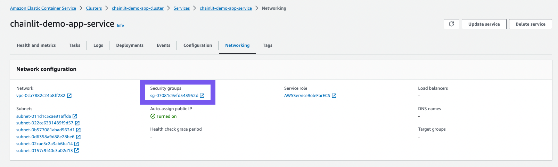The height and width of the screenshot is (167, 558).
Task: Open security group sg-07081c9efd543952d link
Action: (x=174, y=96)
